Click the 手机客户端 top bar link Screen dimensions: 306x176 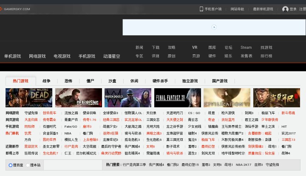[x=213, y=9]
